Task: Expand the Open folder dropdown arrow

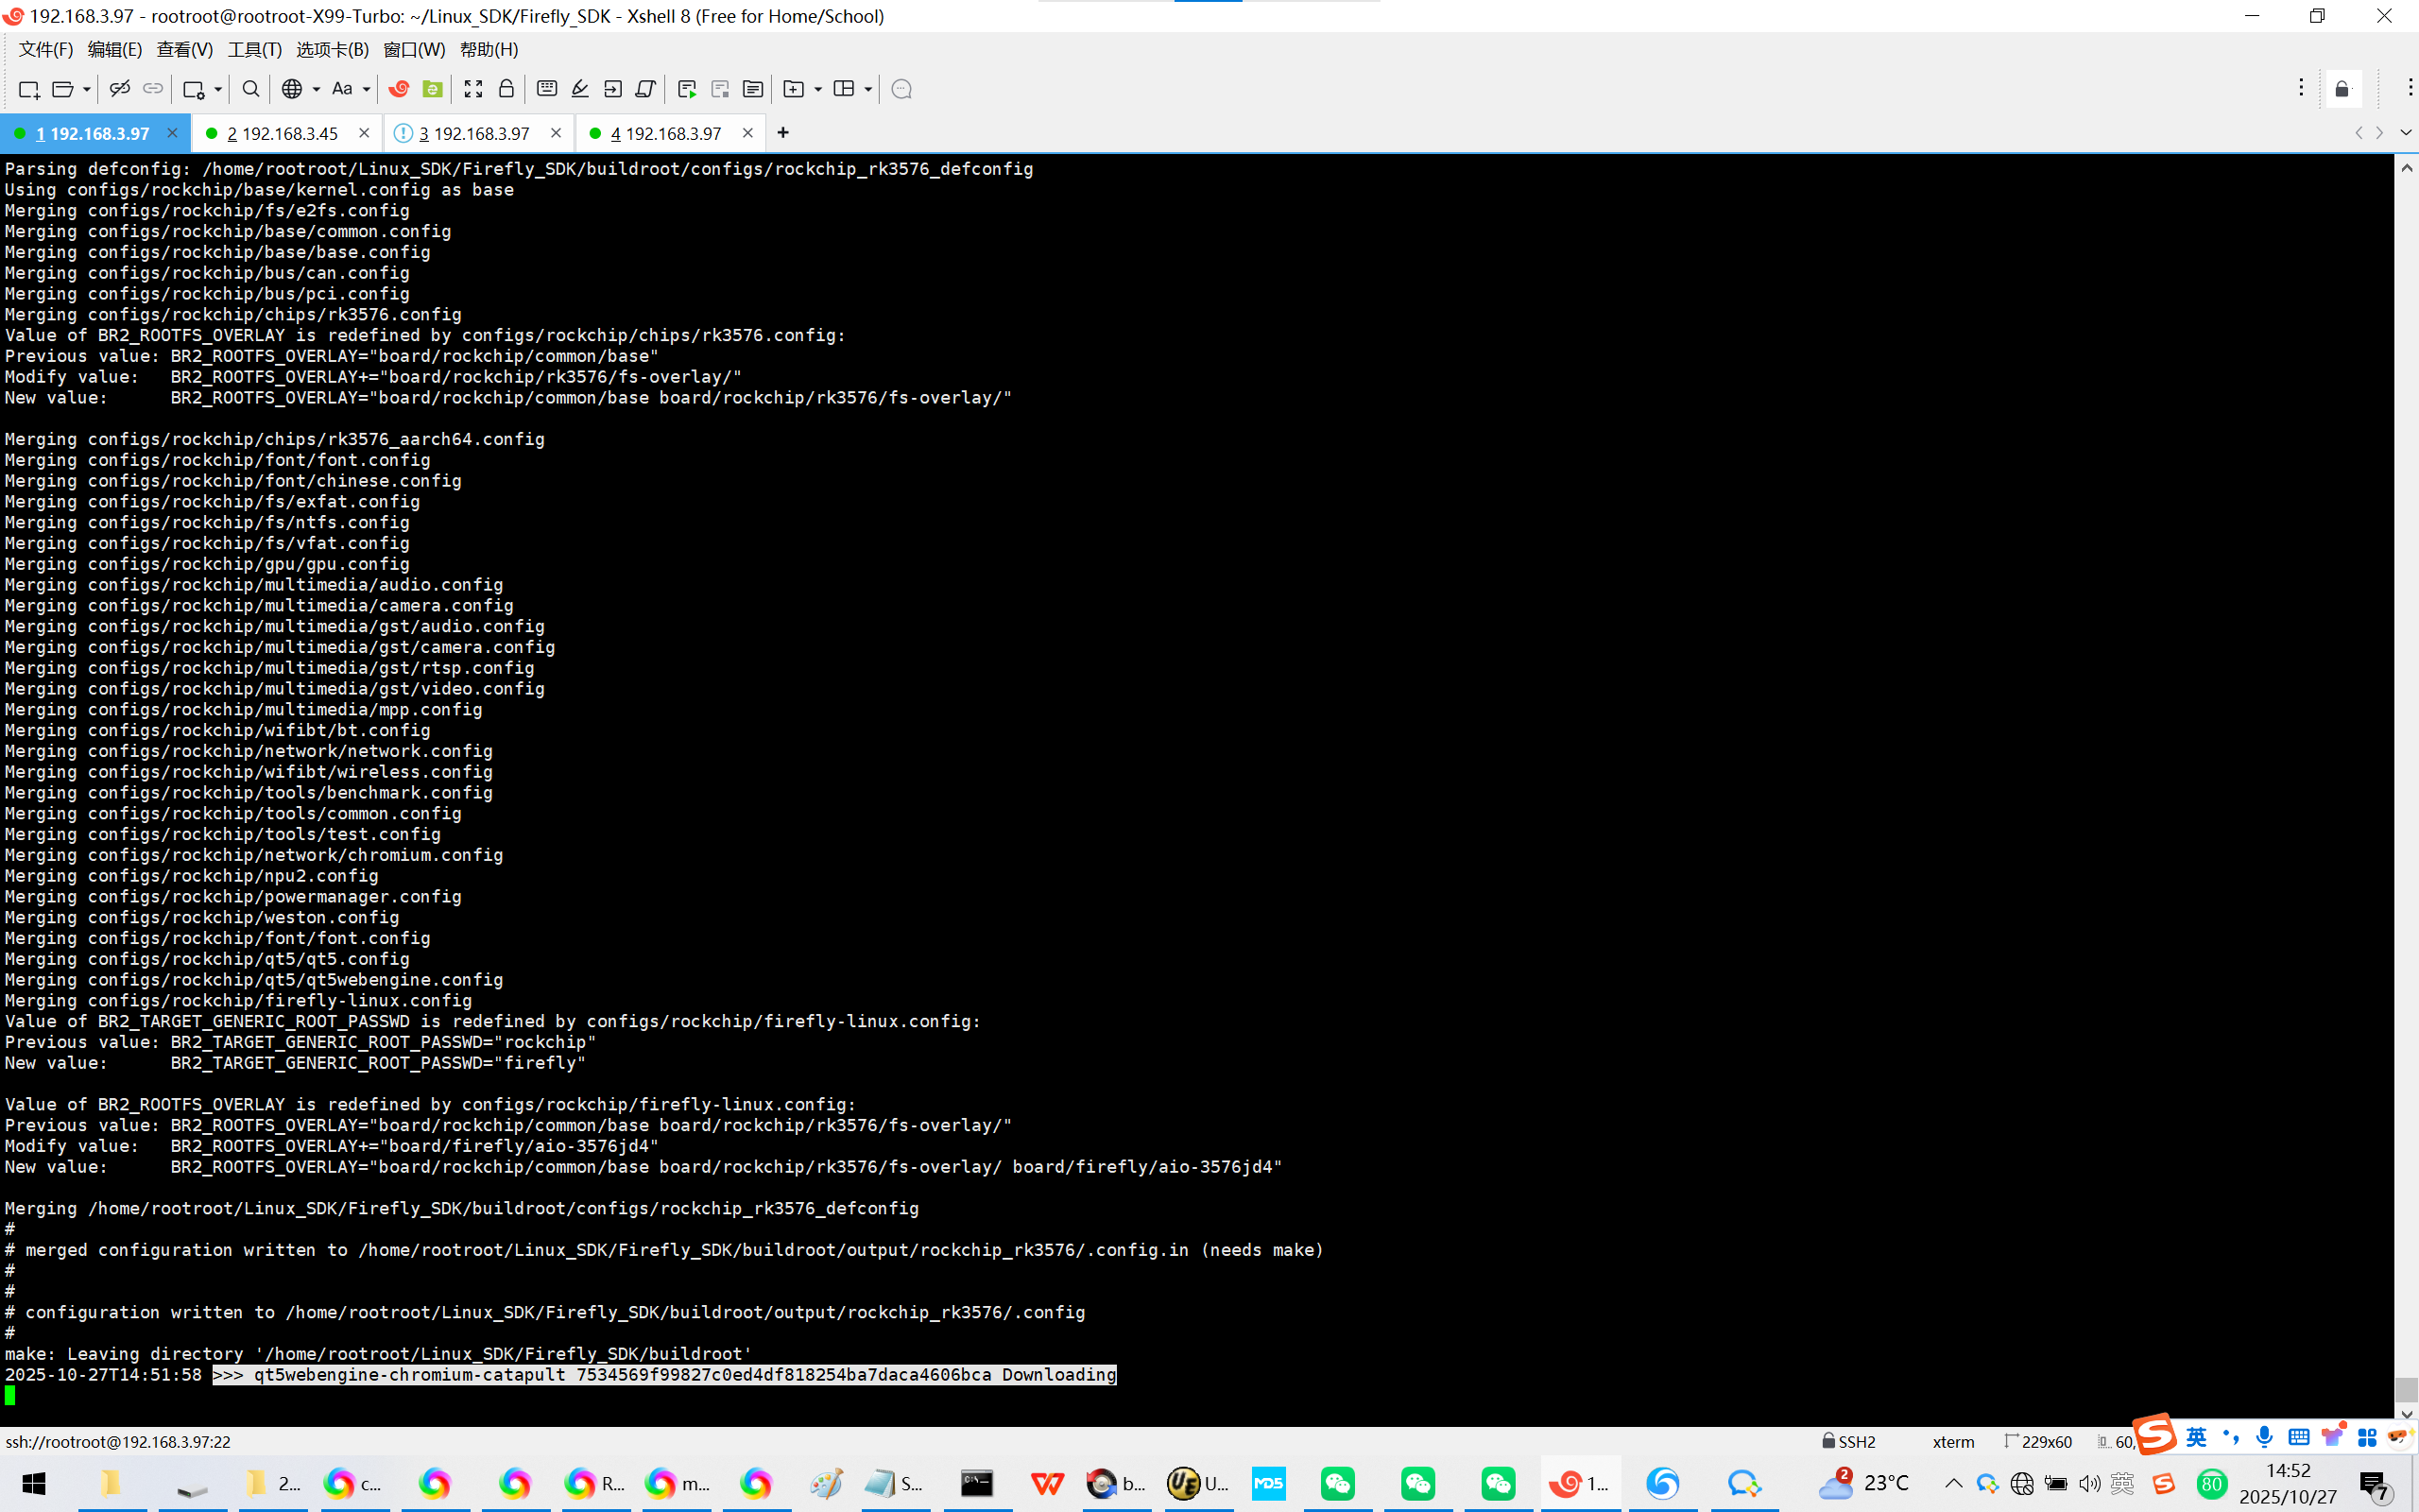Action: point(87,89)
